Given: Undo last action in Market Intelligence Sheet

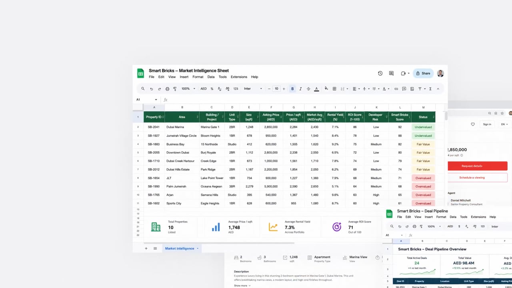Looking at the screenshot, I should click(x=151, y=89).
